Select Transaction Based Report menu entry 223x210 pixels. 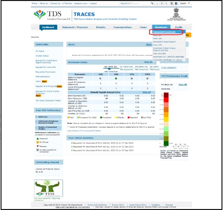[164, 42]
